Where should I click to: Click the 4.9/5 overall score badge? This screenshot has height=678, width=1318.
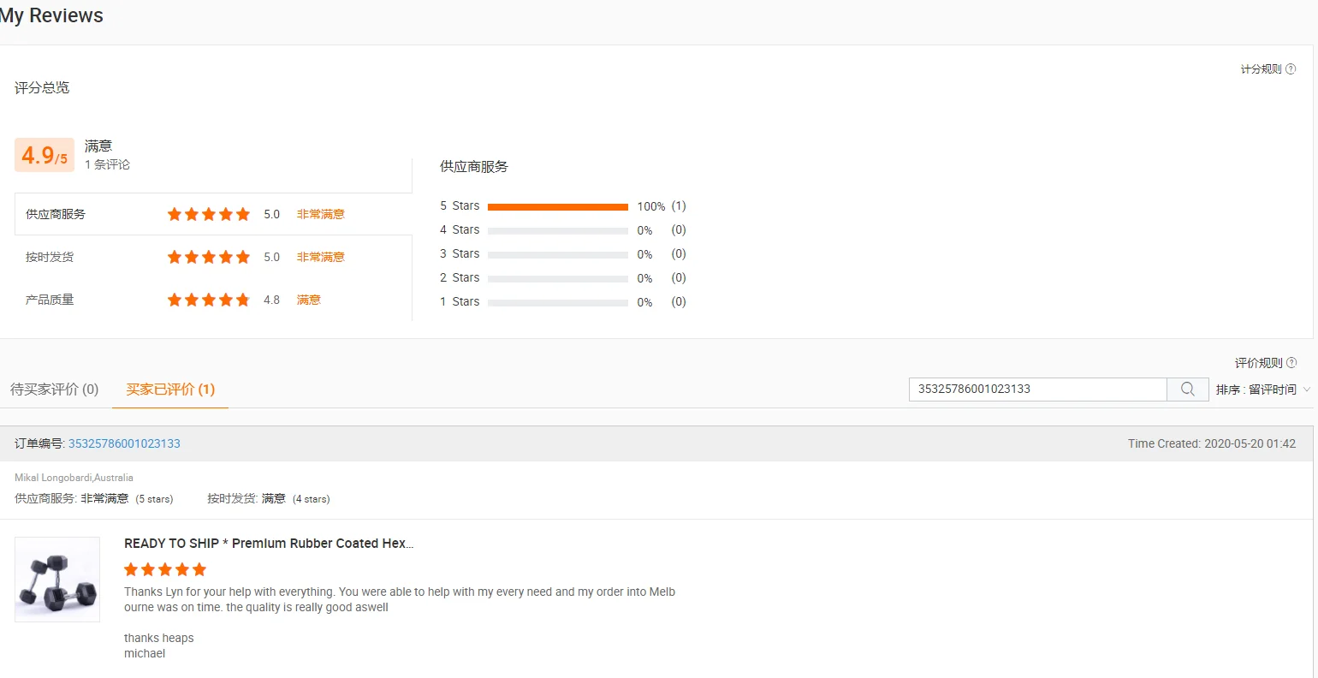click(45, 155)
